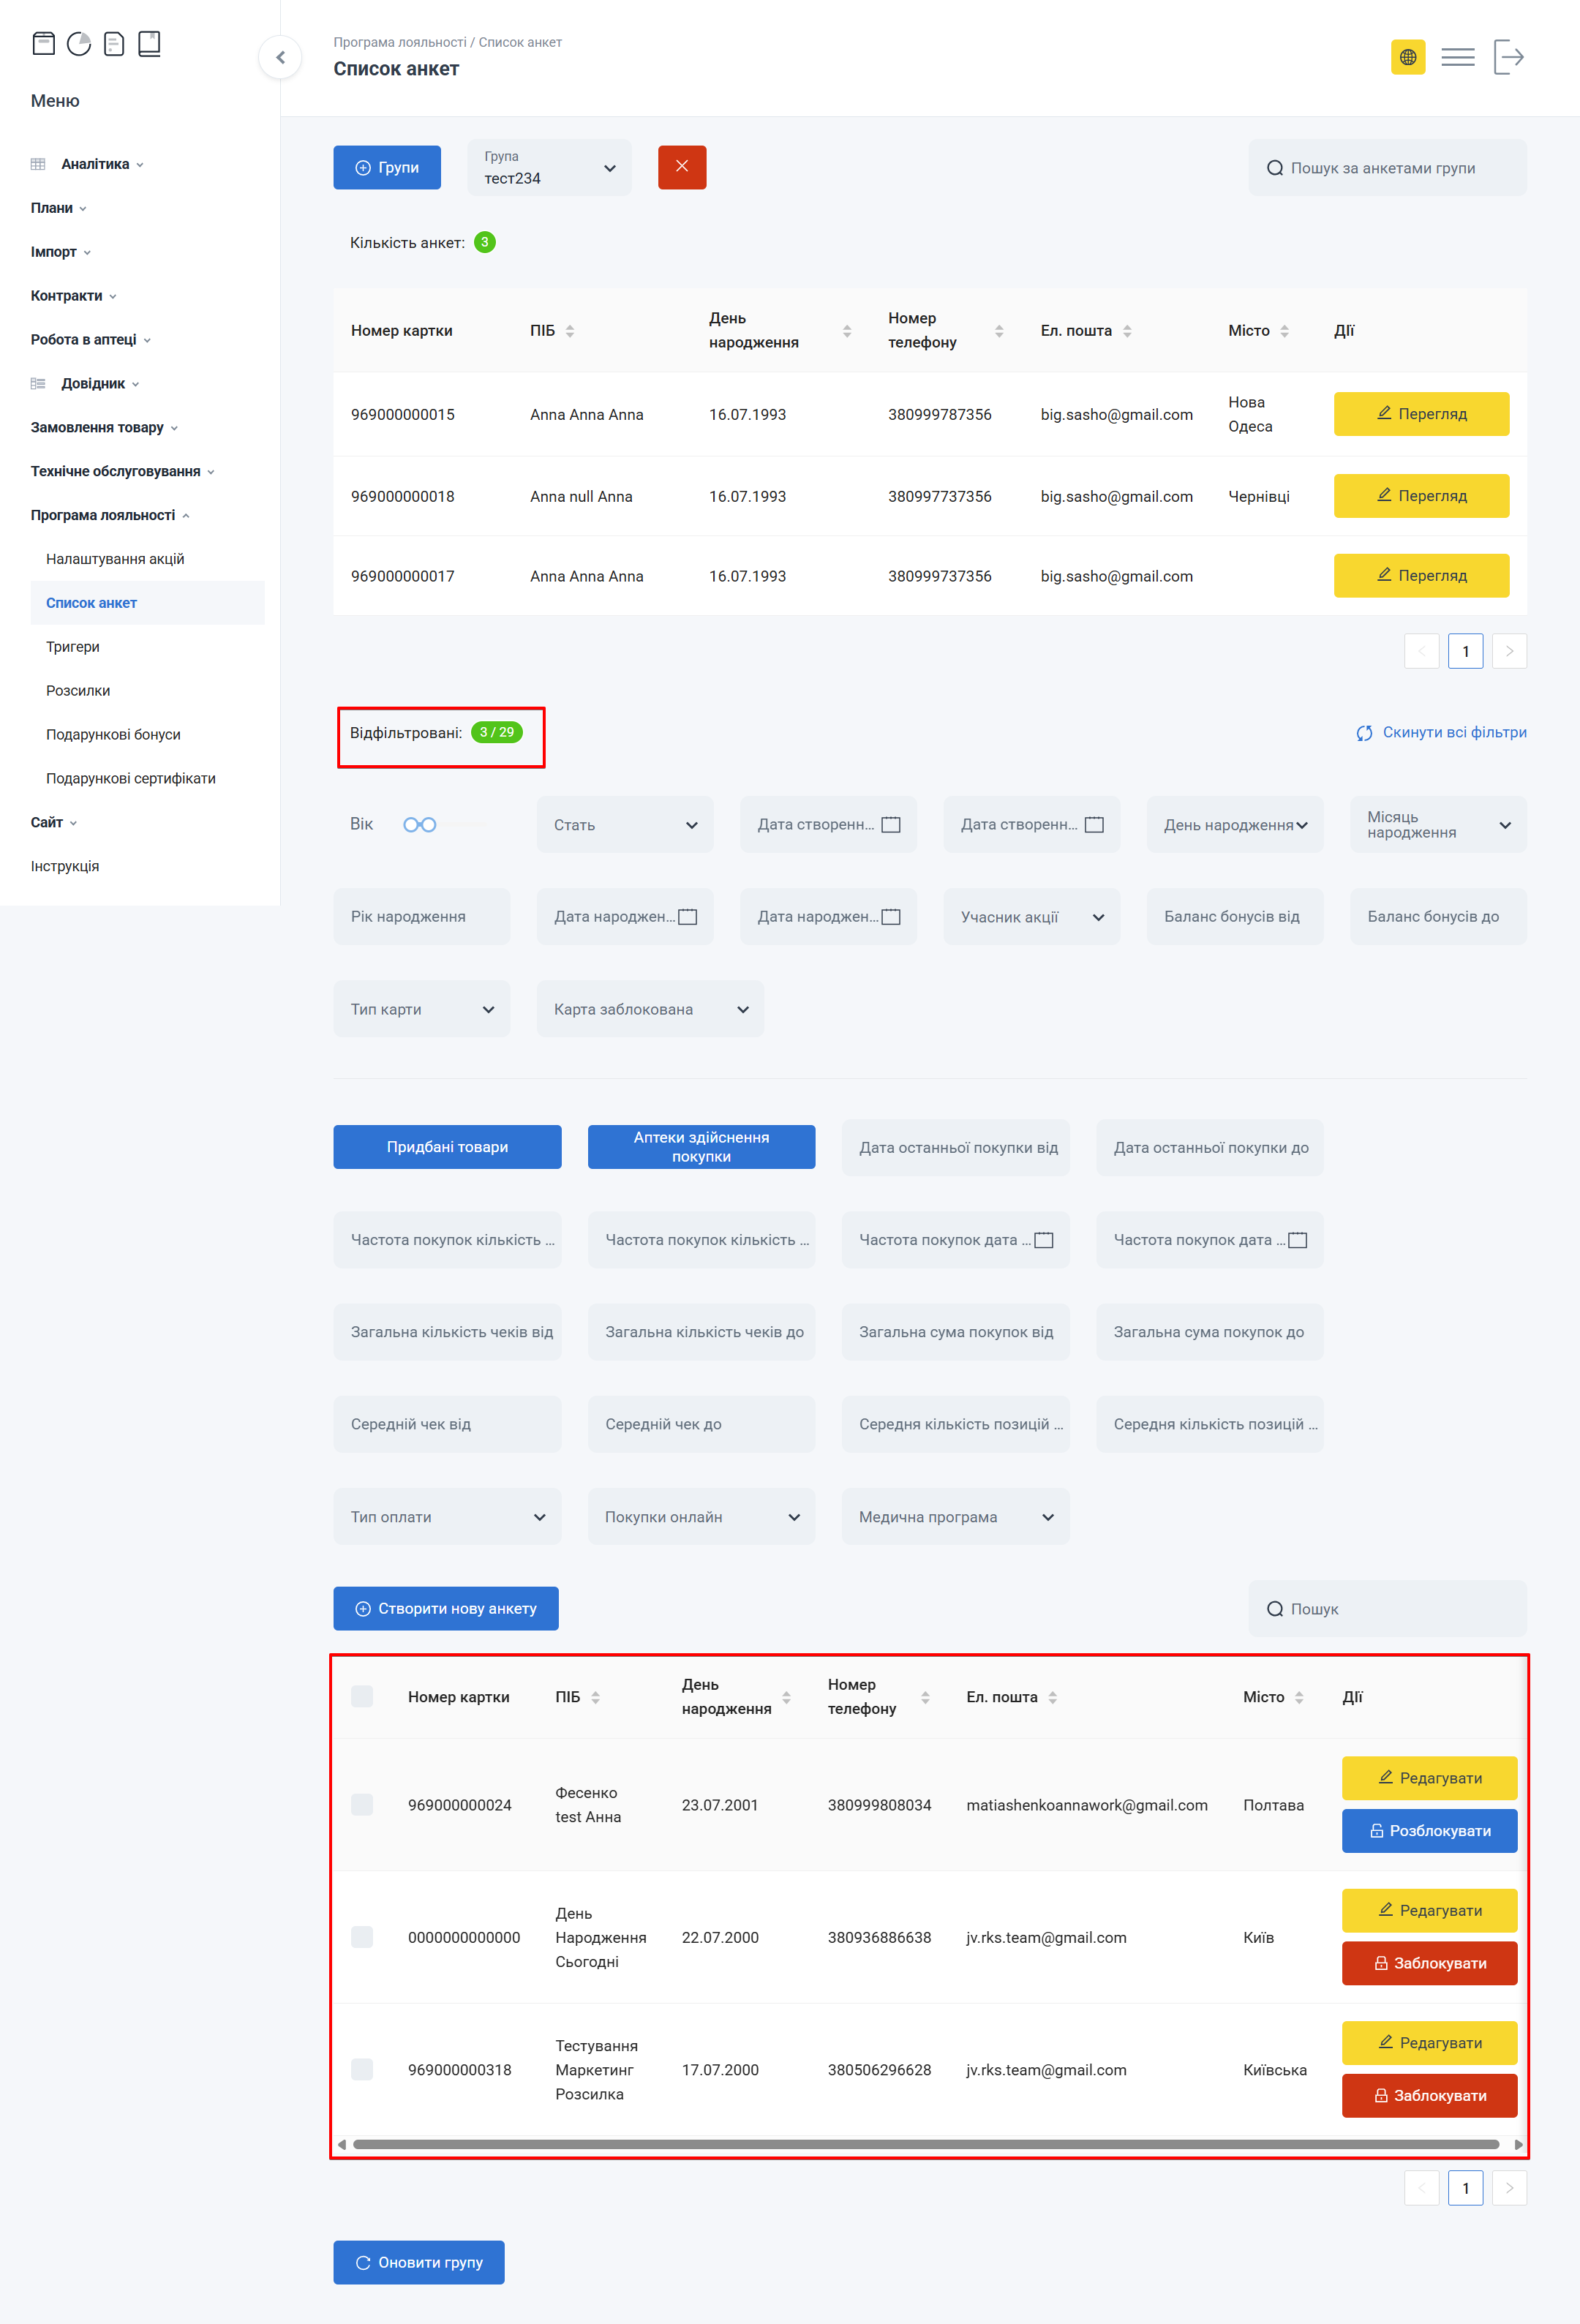Expand the Контракти menu
1580x2324 pixels.
coord(73,296)
